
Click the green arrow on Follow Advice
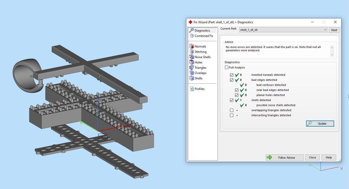tap(269, 157)
